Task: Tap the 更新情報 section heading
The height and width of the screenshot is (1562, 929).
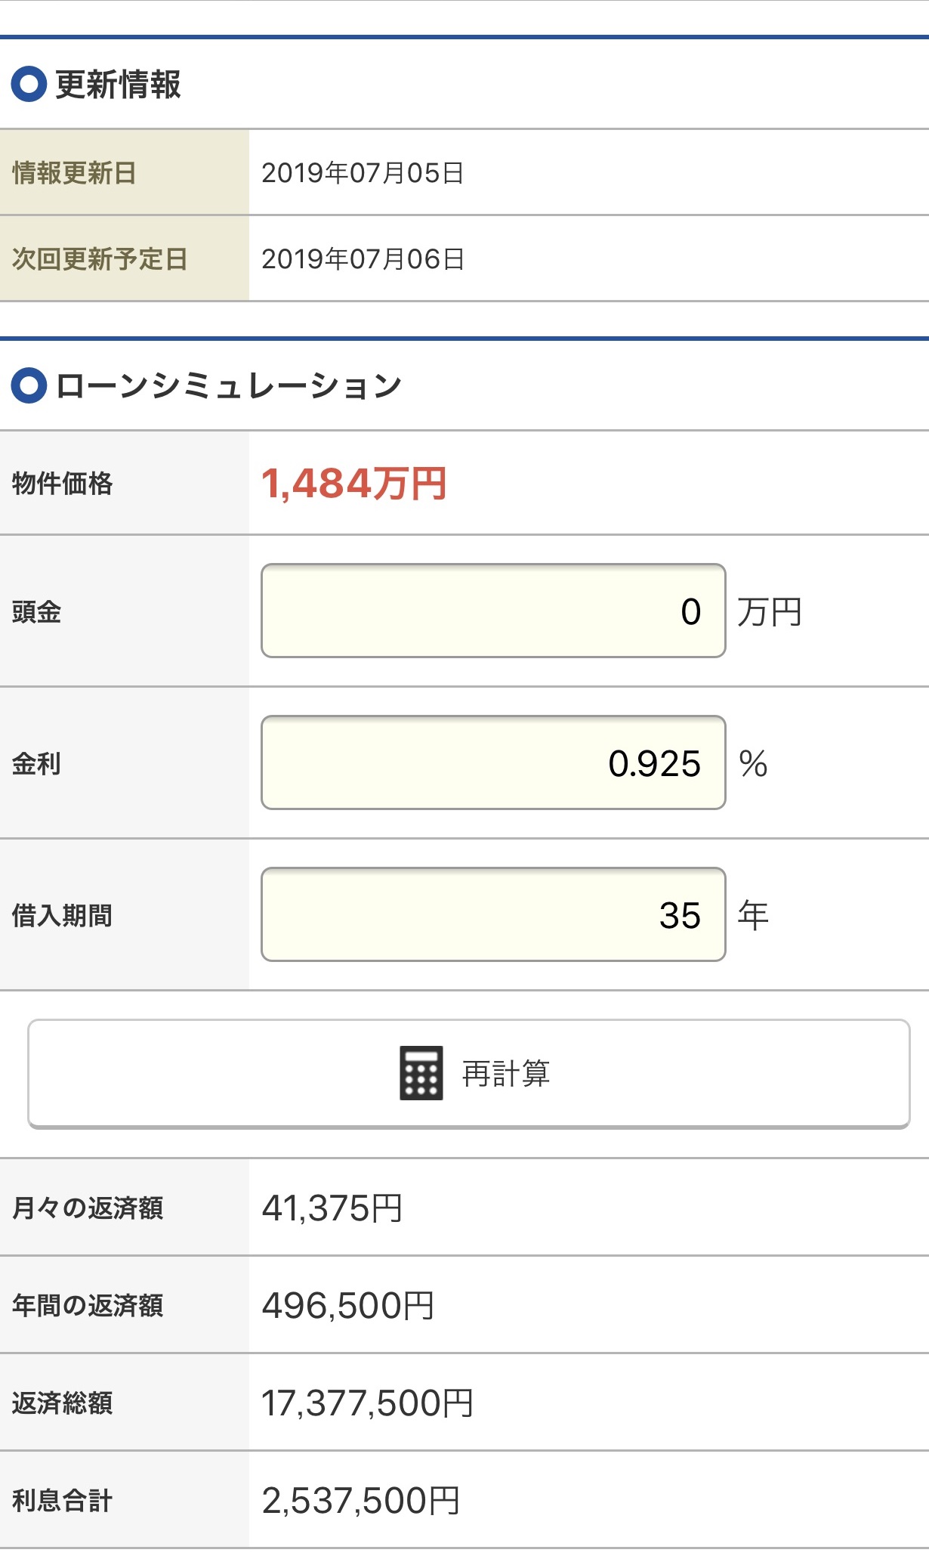Action: (x=118, y=85)
